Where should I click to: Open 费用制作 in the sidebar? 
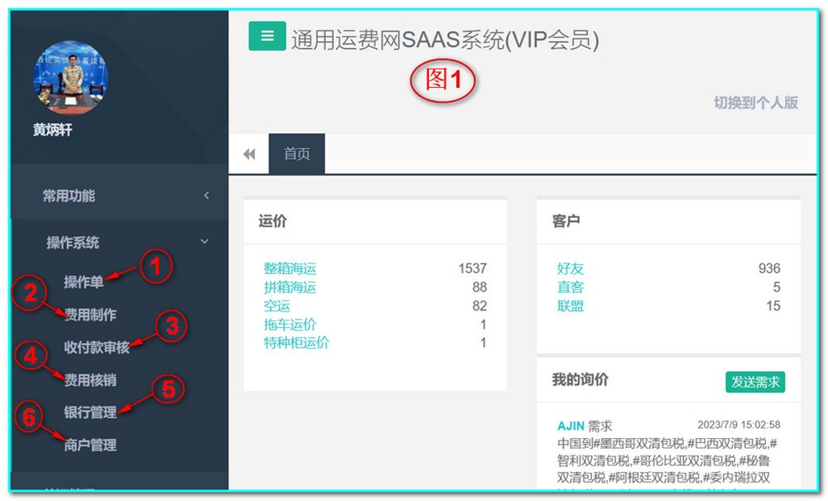(90, 315)
